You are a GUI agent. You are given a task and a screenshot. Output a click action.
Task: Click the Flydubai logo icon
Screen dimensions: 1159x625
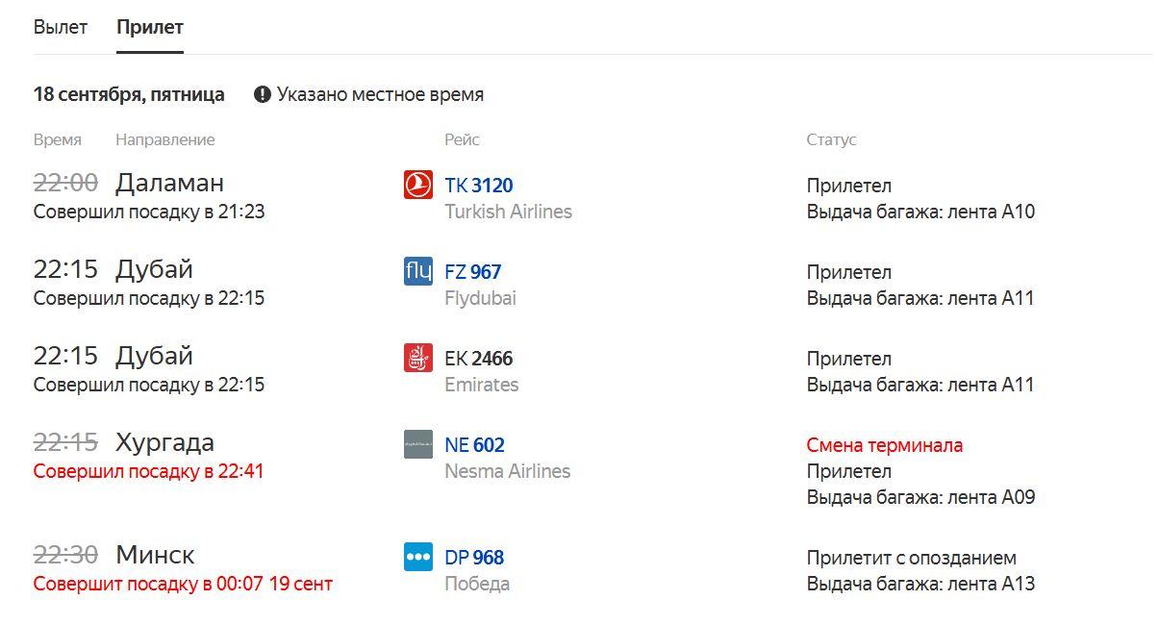418,271
